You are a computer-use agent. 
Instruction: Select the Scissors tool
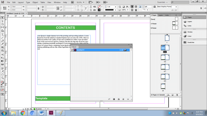2,54
